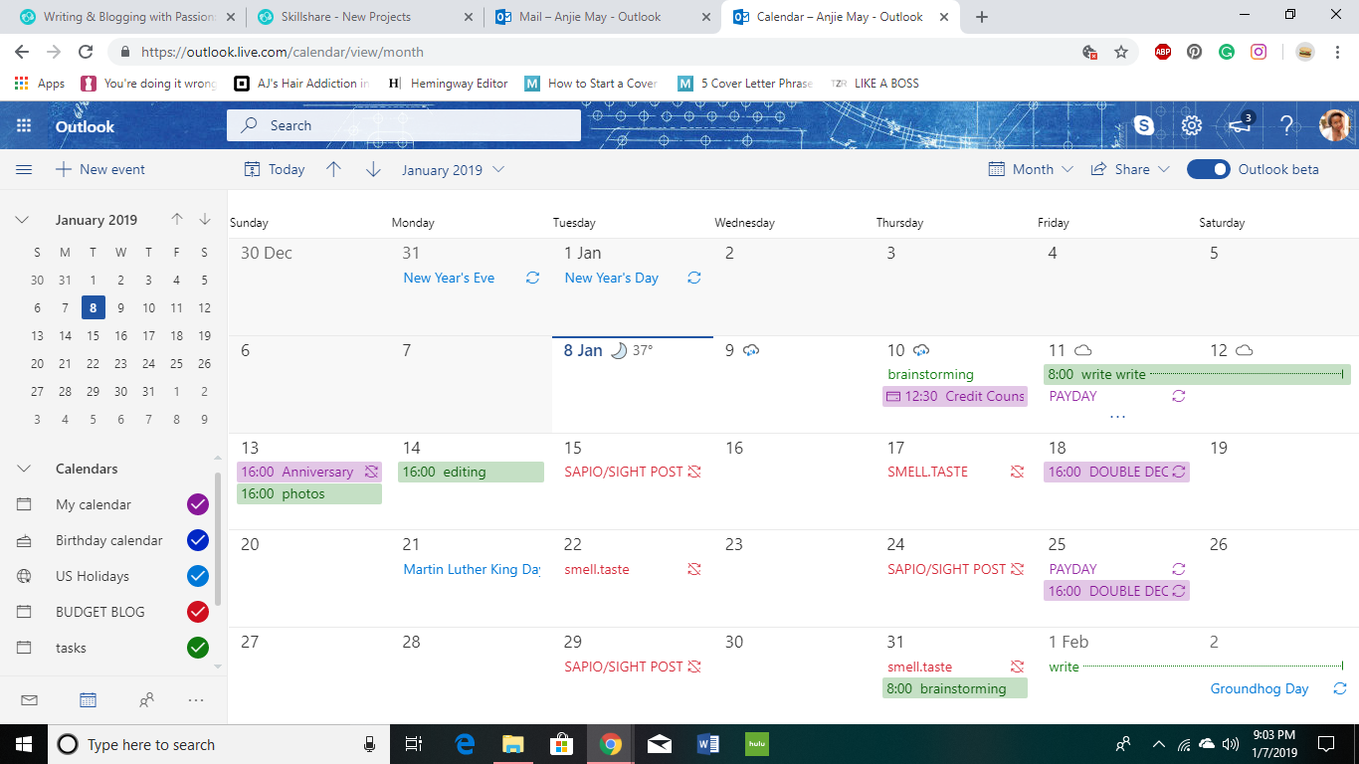
Task: Show more modules with ellipsis icon
Action: tap(196, 700)
